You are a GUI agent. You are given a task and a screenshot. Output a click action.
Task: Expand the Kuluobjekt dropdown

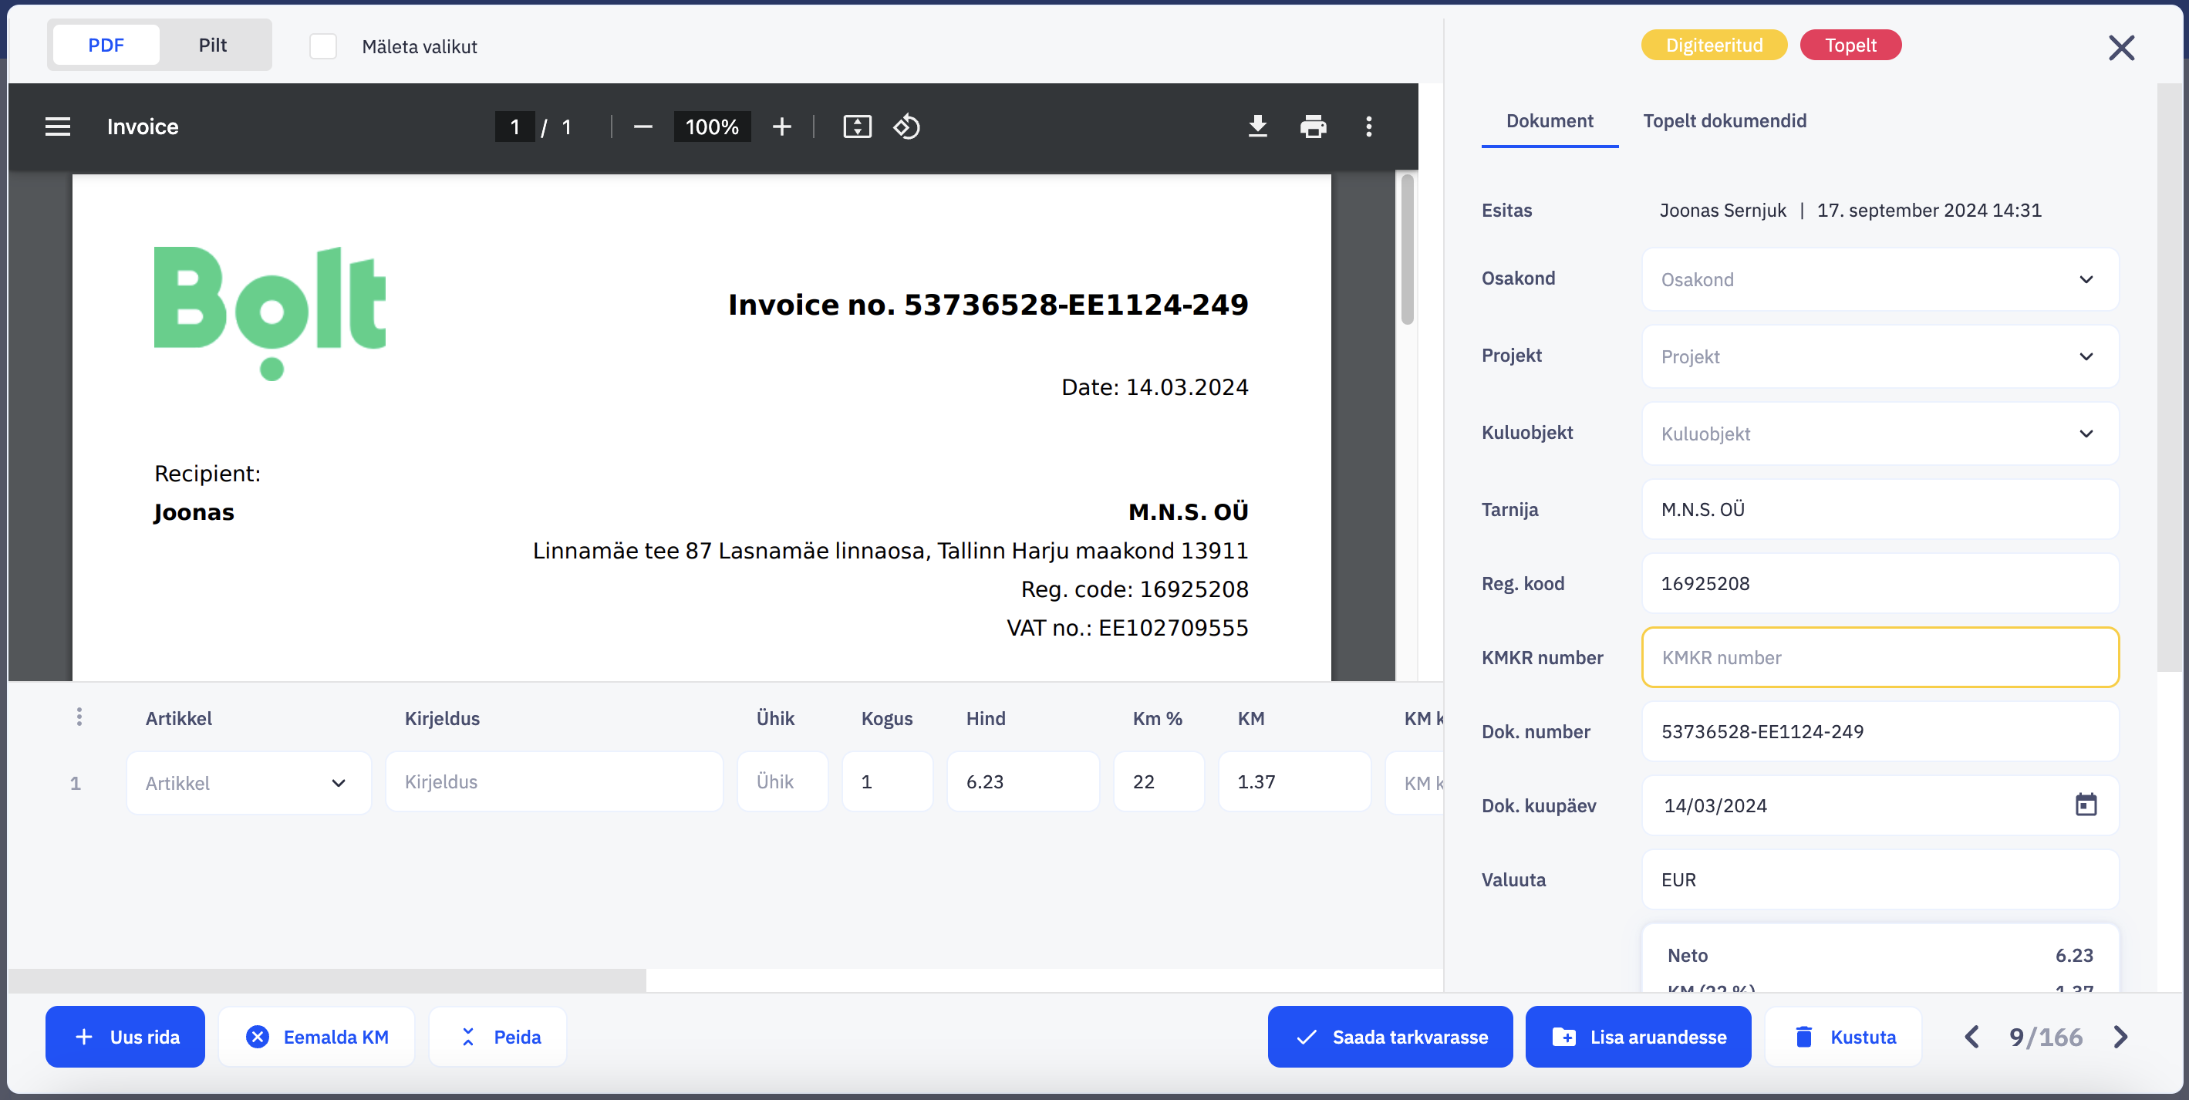[x=1880, y=434]
